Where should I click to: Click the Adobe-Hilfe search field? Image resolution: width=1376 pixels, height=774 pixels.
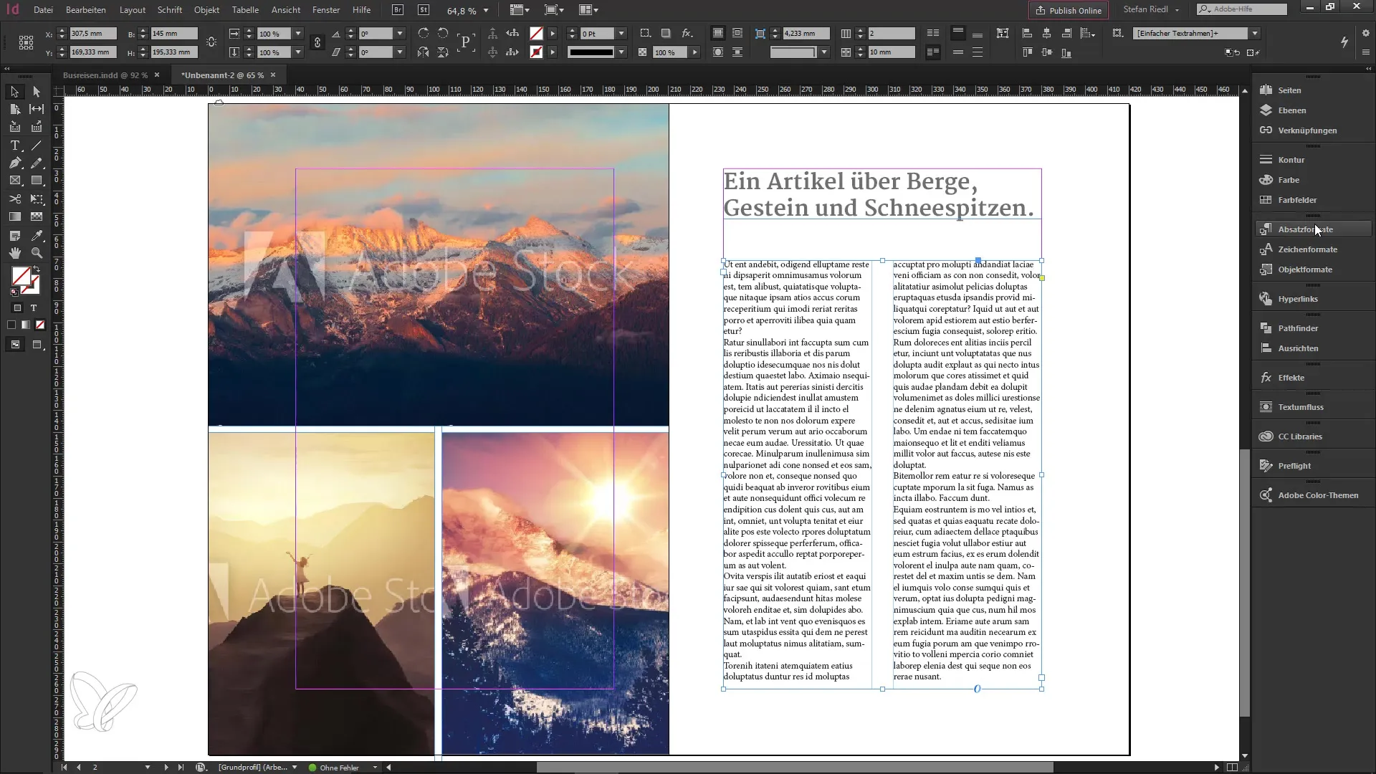pos(1242,9)
